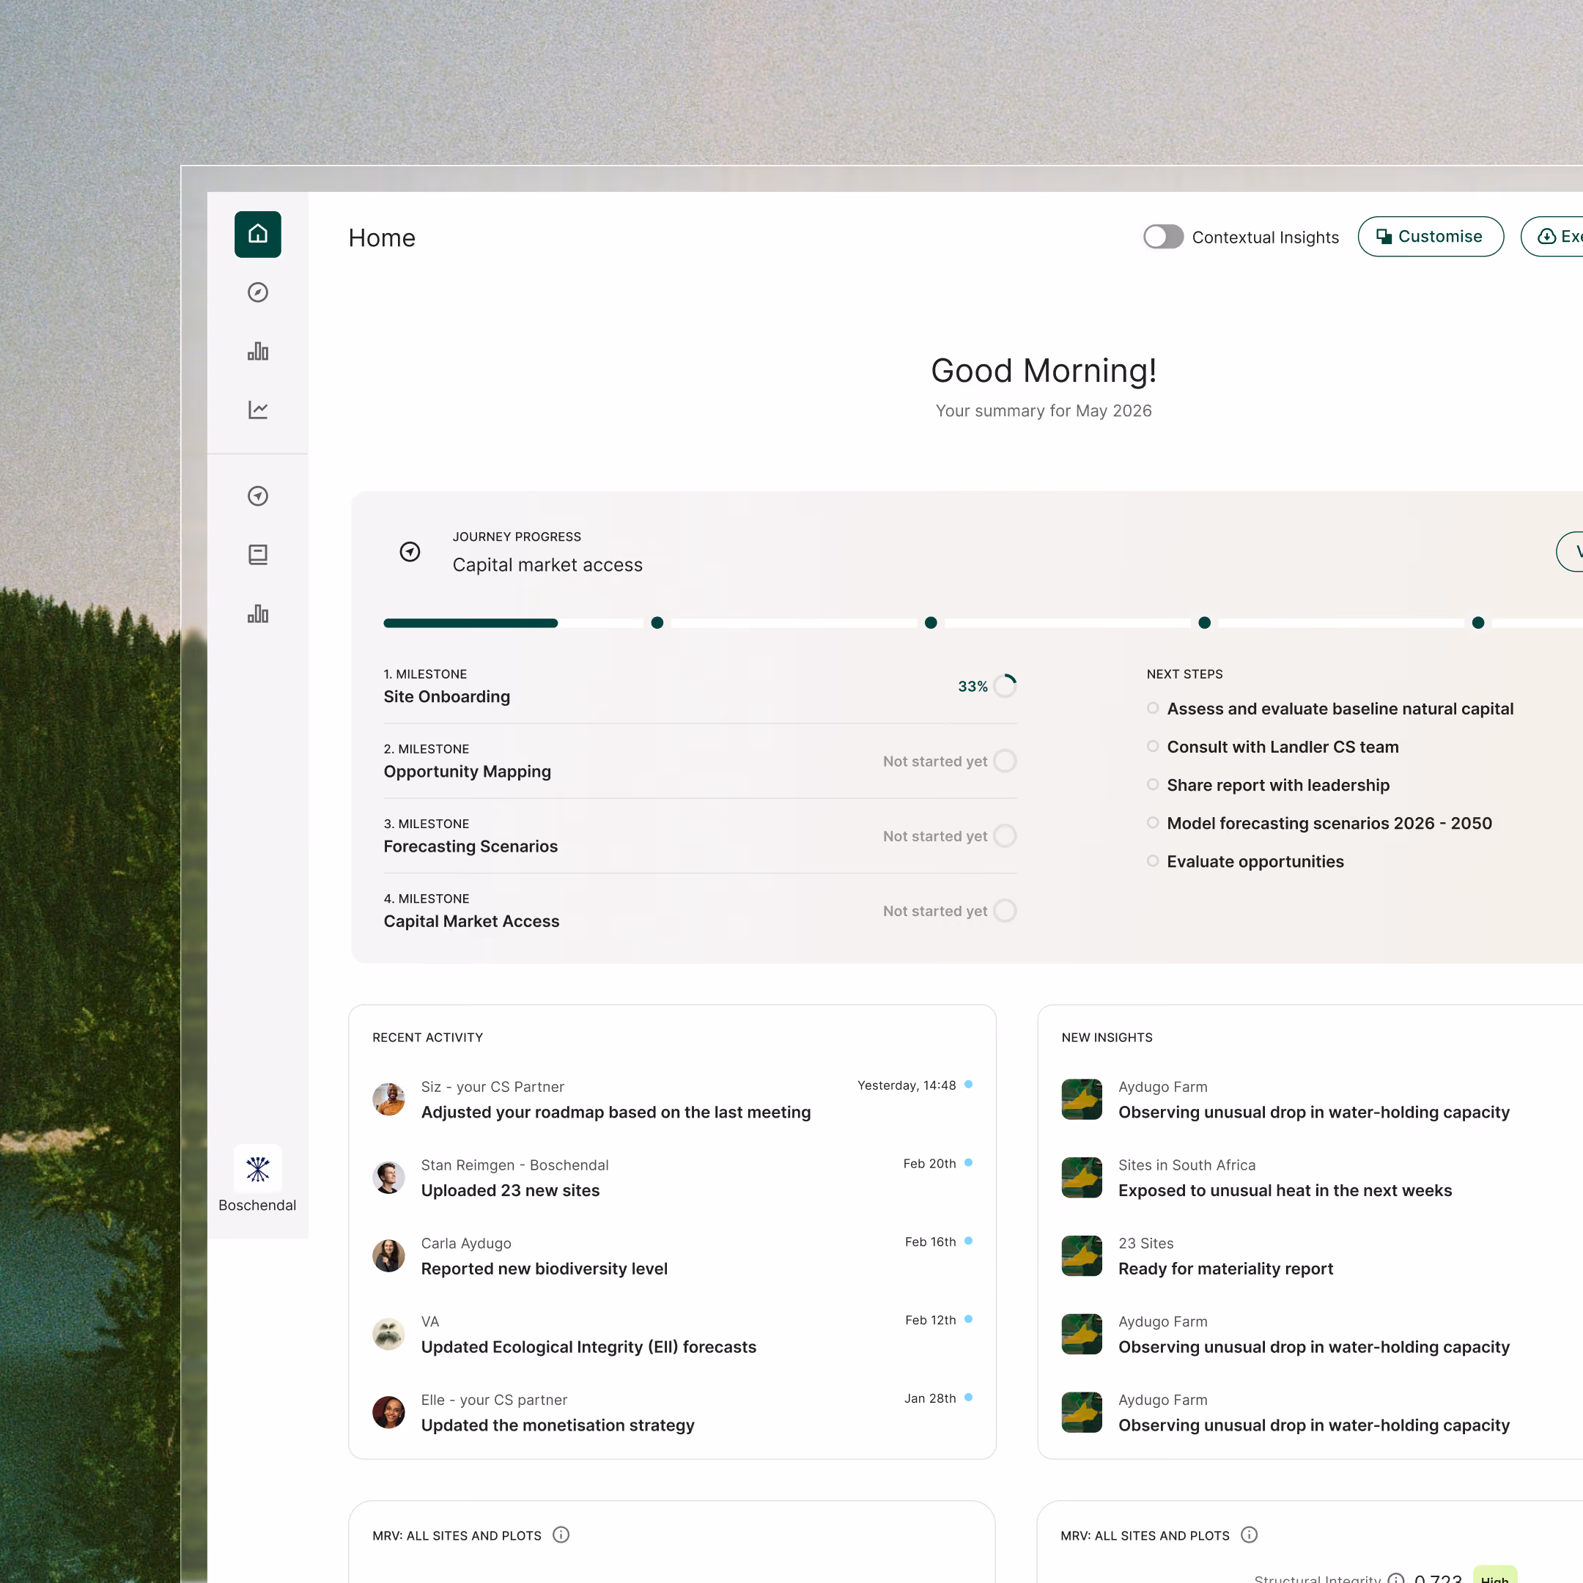Image resolution: width=1583 pixels, height=1583 pixels.
Task: Toggle the Contextual Insights switch
Action: click(x=1164, y=237)
